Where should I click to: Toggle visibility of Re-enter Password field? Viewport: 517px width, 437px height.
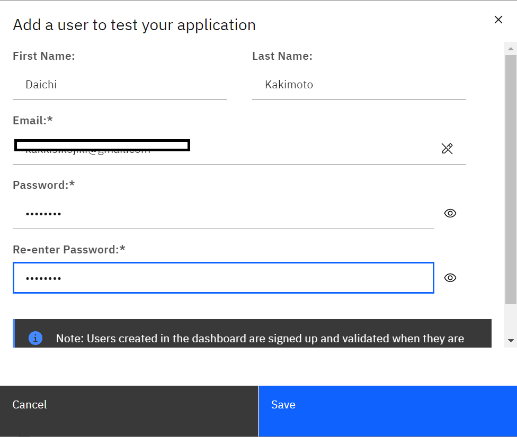click(x=450, y=278)
